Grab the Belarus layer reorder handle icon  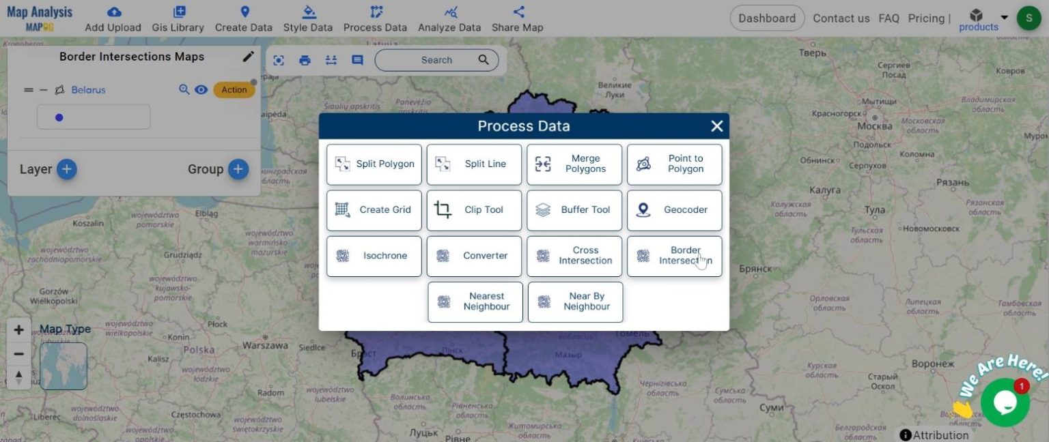[x=28, y=90]
